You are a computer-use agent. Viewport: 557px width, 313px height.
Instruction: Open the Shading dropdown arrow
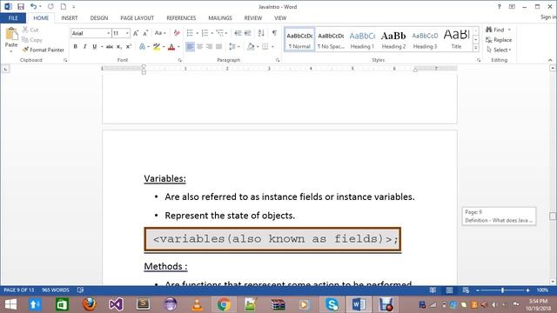coord(258,46)
